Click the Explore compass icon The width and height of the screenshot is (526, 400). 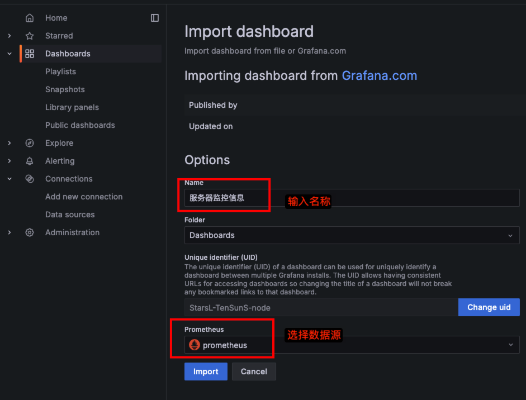click(30, 143)
